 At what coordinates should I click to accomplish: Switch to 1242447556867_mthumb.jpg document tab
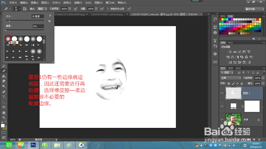[x=108, y=14]
